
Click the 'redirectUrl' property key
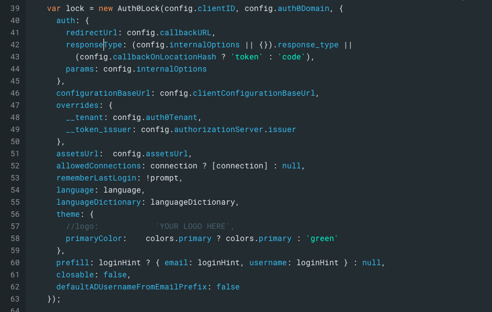click(91, 32)
